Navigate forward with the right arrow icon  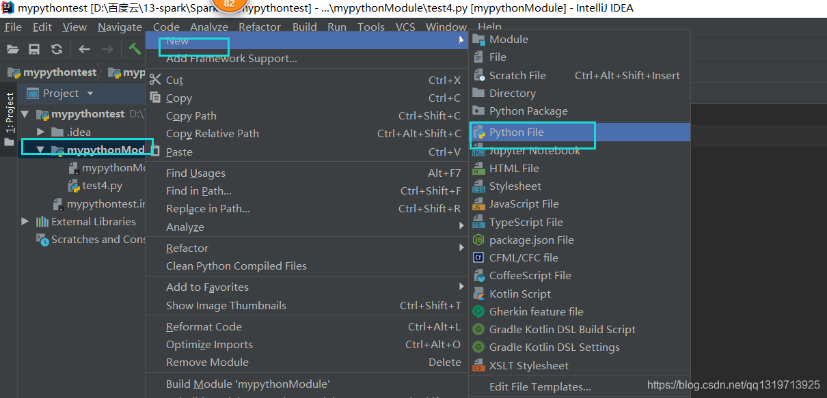tap(108, 49)
